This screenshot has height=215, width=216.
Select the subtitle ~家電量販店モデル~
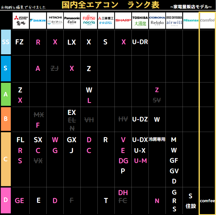(191, 7)
